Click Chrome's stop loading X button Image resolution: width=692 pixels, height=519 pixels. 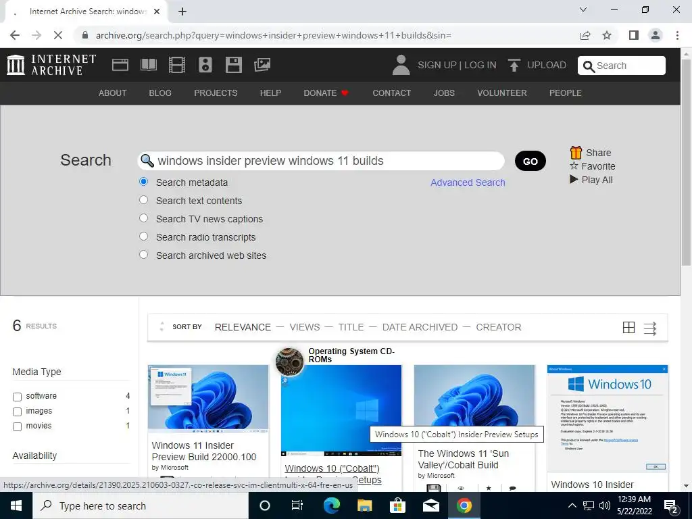click(58, 35)
